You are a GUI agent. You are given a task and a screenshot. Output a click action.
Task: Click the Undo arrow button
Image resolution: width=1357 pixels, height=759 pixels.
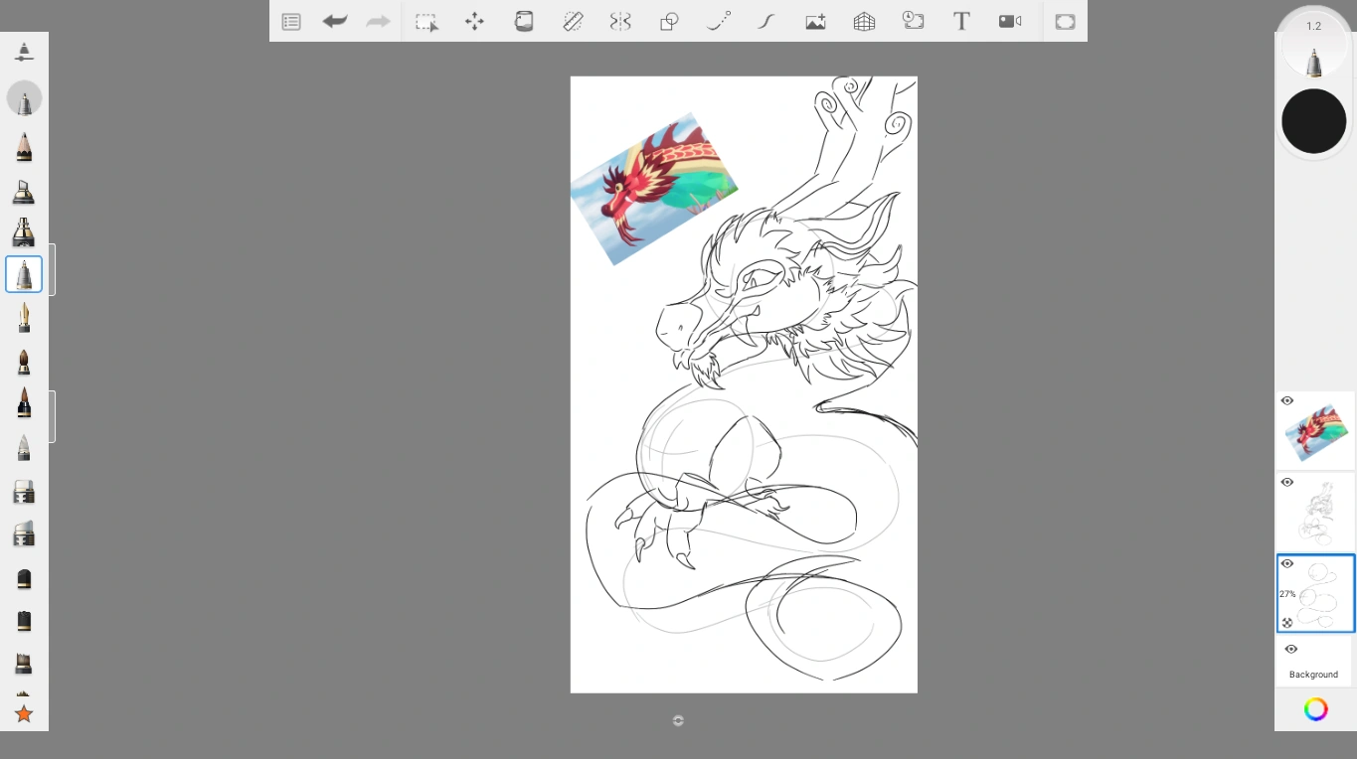(x=335, y=21)
